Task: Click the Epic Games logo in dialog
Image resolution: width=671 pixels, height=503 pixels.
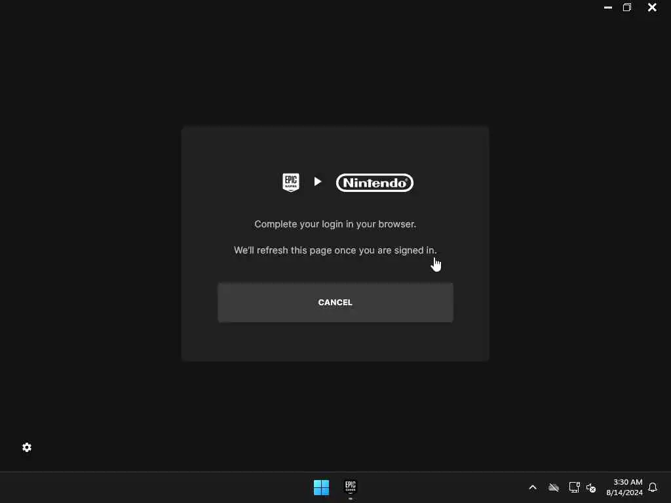Action: click(x=291, y=182)
